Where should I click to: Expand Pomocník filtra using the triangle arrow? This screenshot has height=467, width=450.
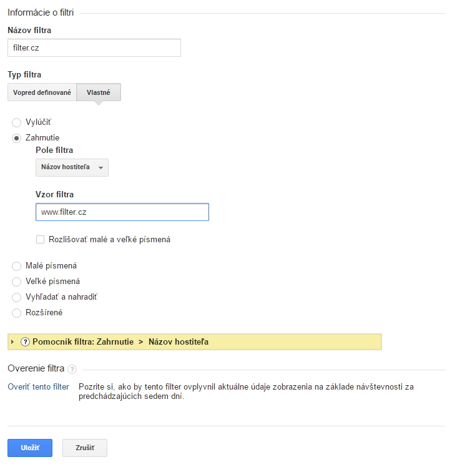click(12, 342)
